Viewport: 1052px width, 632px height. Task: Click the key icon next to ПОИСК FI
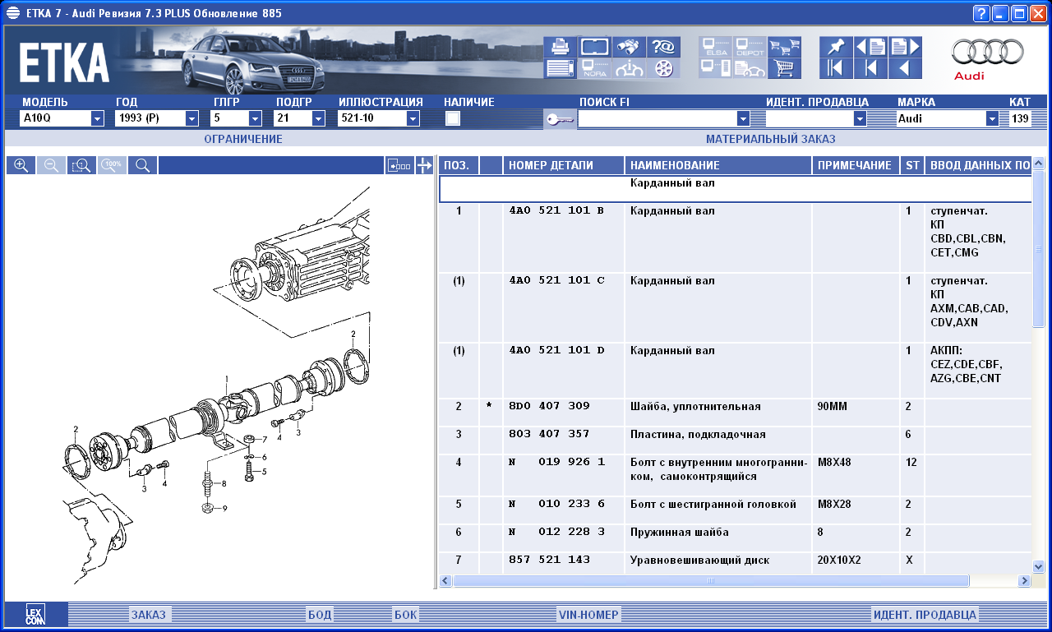point(560,119)
